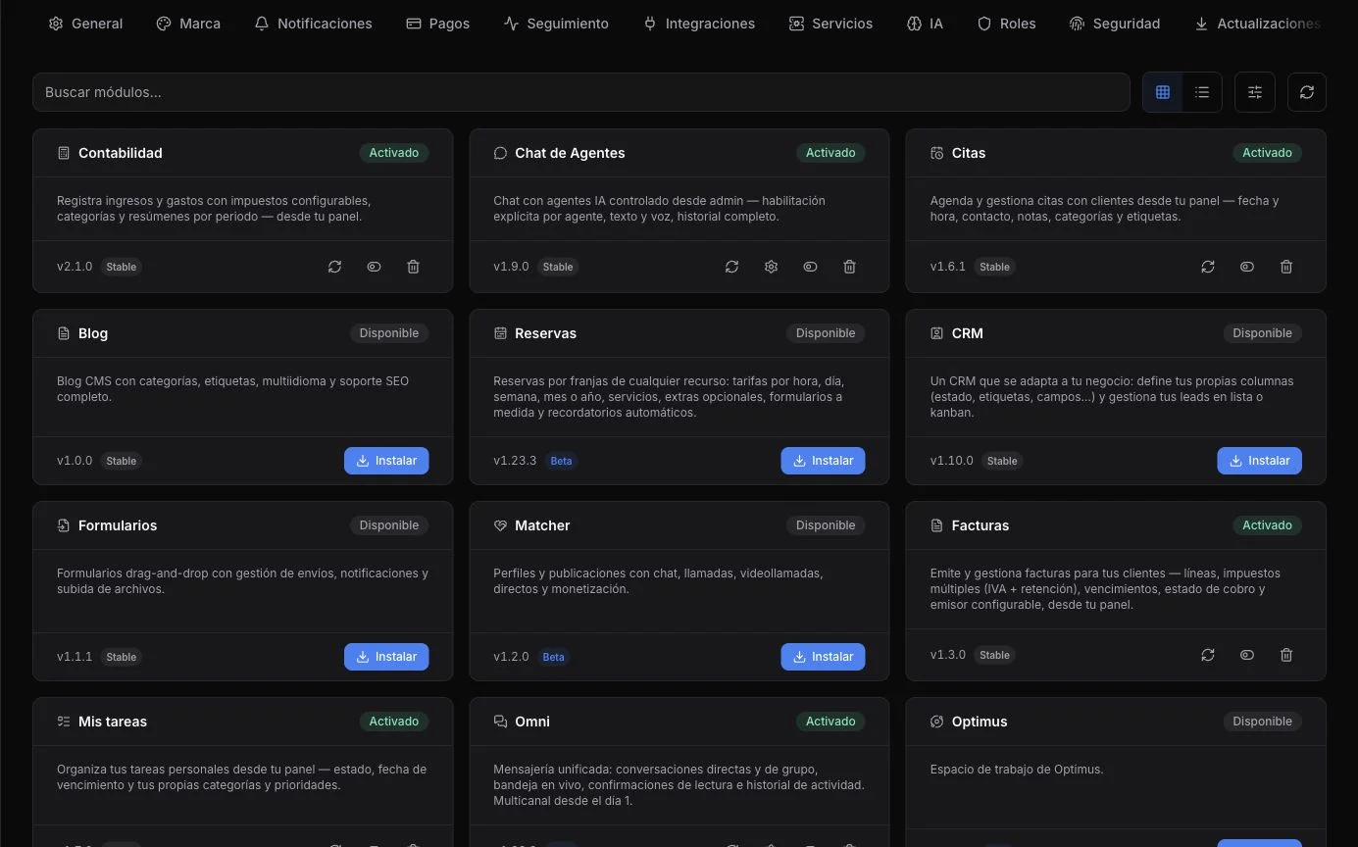1358x847 pixels.
Task: Deactivate Chat de Agentes with its toggle
Action: pos(810,267)
